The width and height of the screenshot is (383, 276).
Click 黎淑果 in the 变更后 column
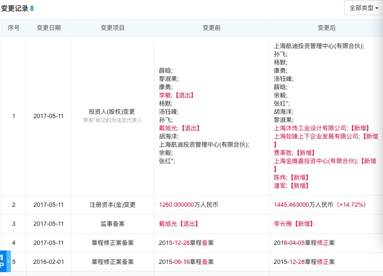[283, 120]
